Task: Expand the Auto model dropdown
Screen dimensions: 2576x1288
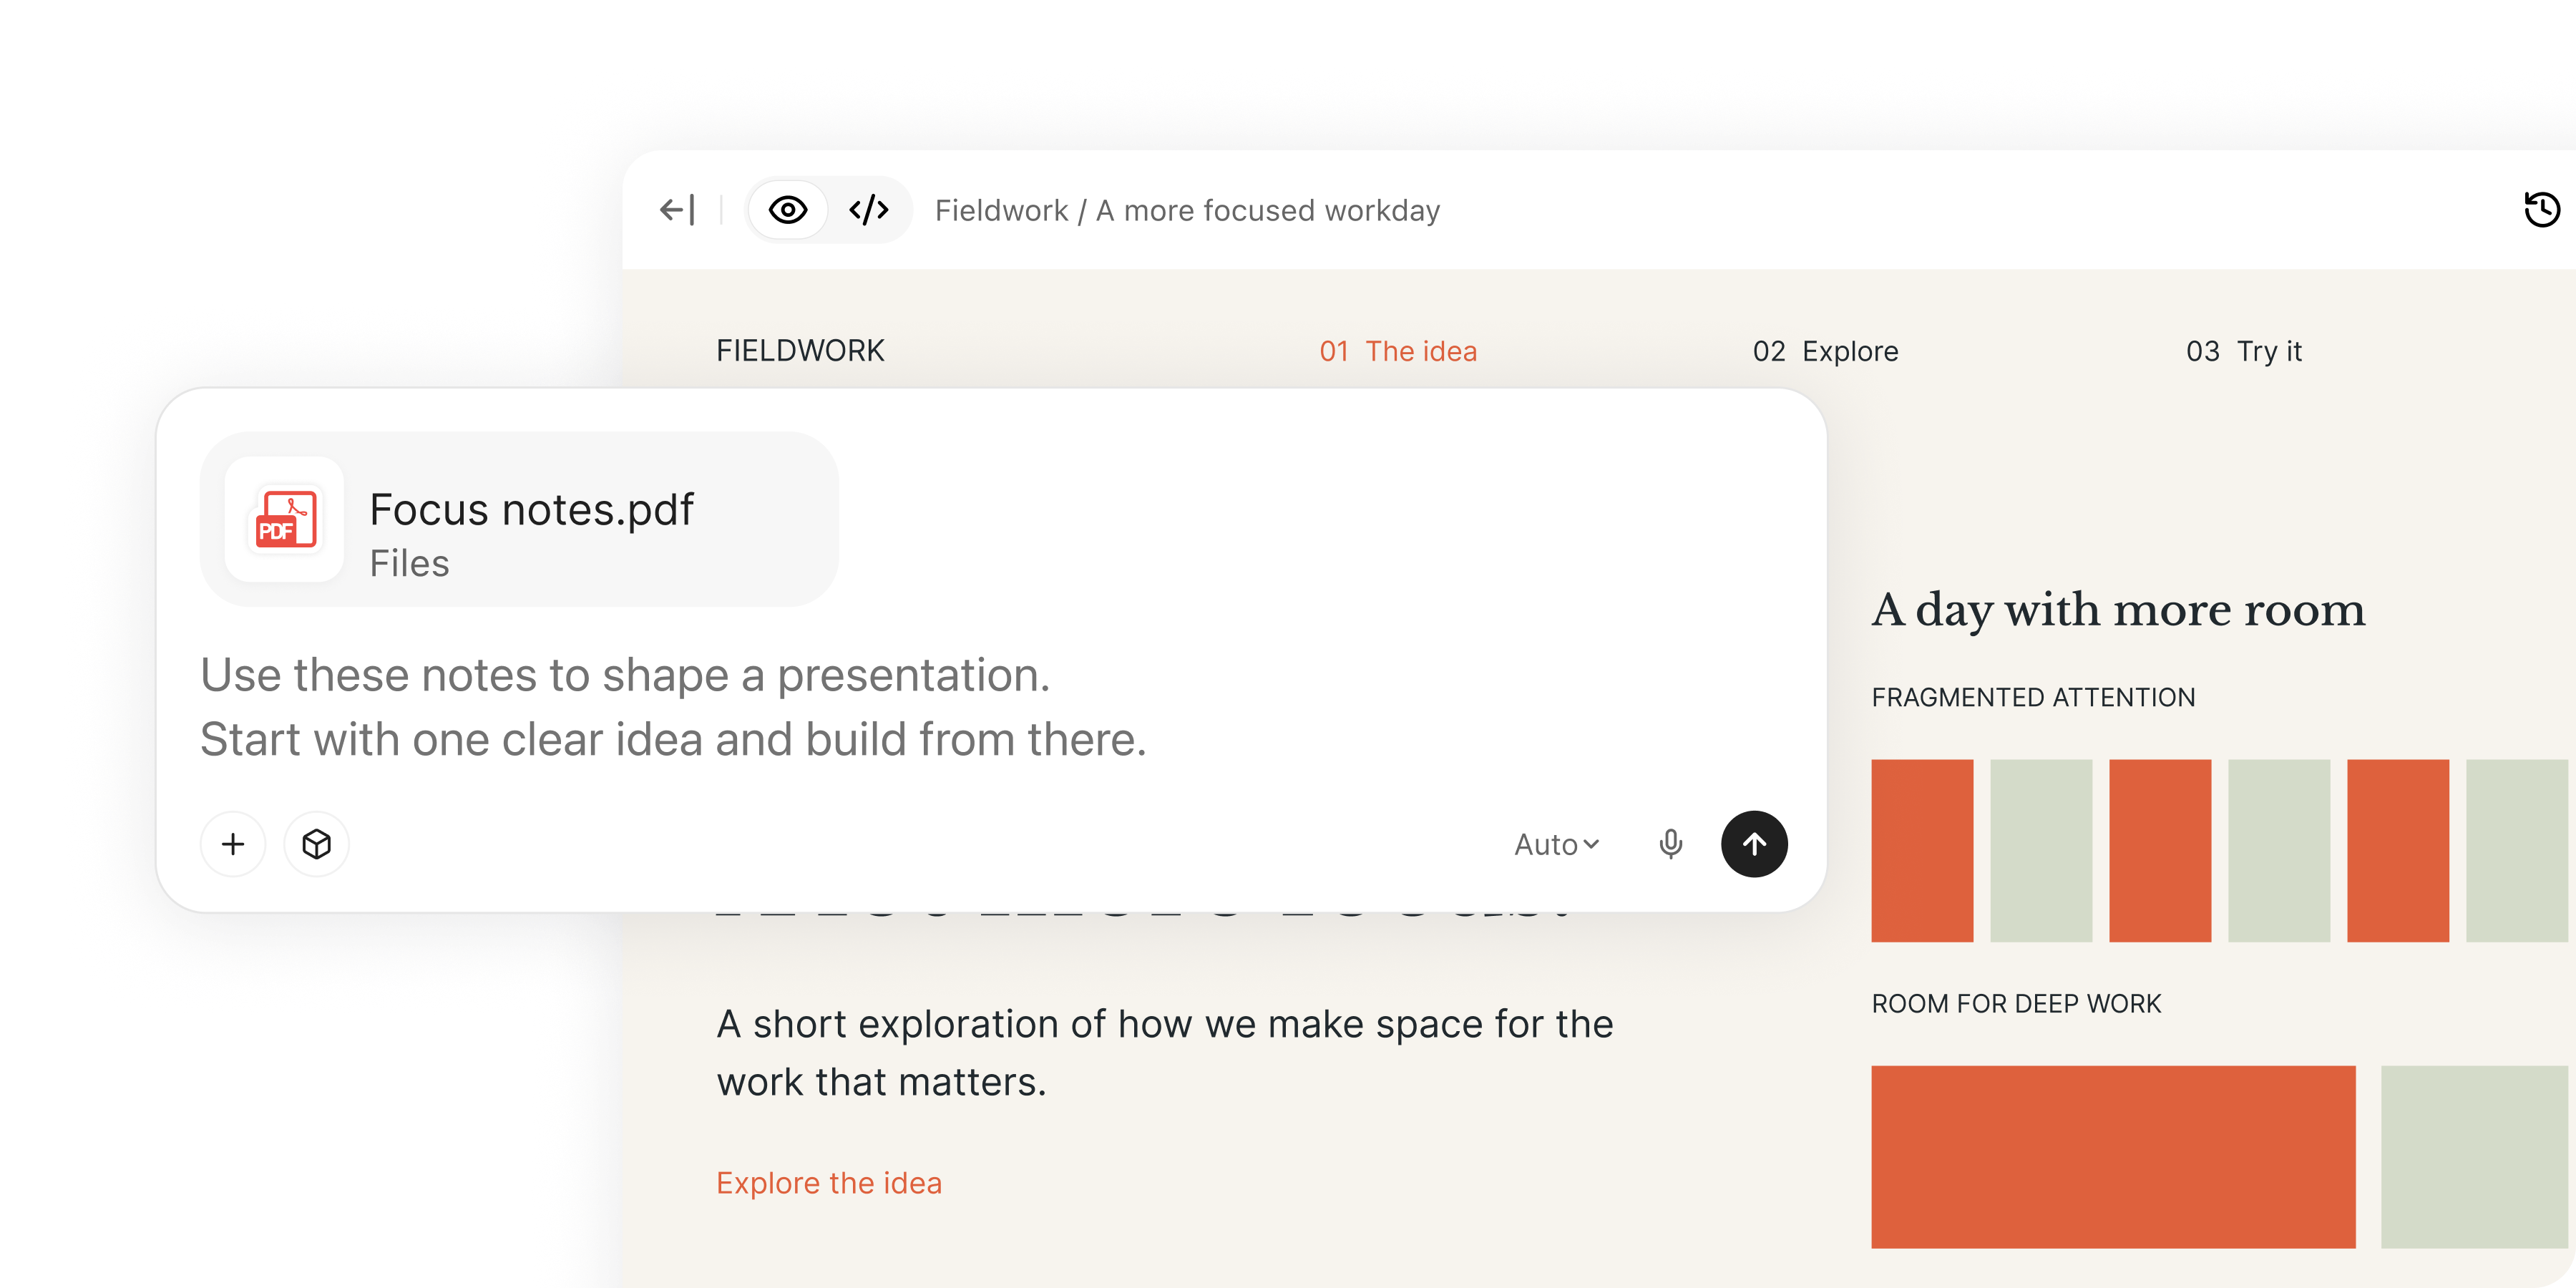Action: 1556,845
